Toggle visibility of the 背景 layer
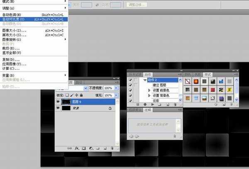The height and width of the screenshot is (169, 249). click(x=58, y=108)
